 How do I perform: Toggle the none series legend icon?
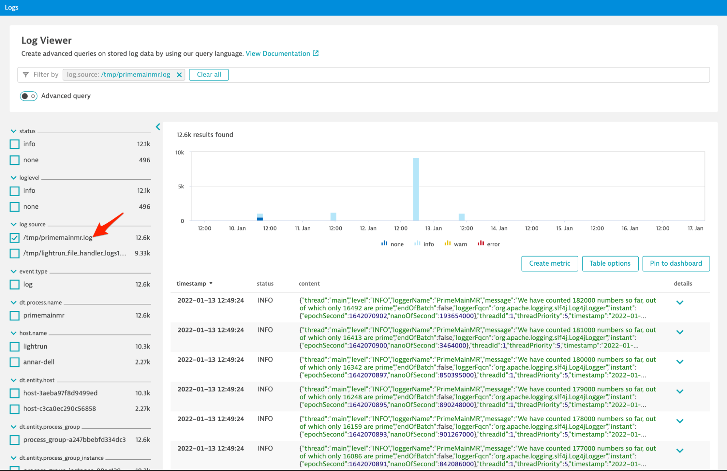pyautogui.click(x=384, y=243)
